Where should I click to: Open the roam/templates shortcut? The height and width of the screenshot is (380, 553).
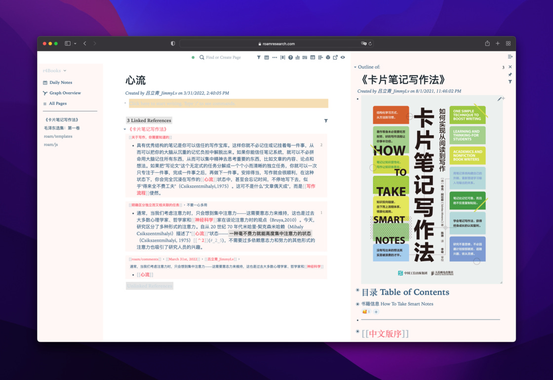tap(58, 136)
